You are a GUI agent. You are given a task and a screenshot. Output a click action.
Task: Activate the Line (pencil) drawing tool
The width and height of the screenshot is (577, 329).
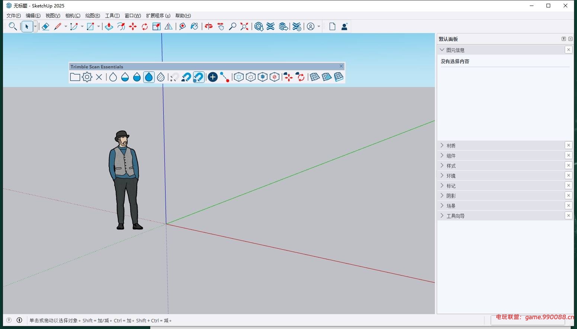pos(58,26)
